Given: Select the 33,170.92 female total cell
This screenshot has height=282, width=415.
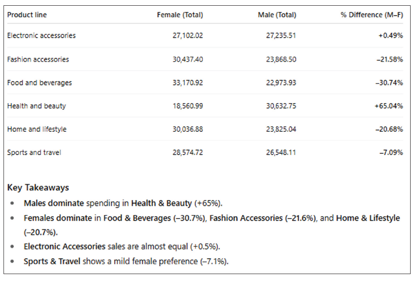Looking at the screenshot, I should 187,83.
